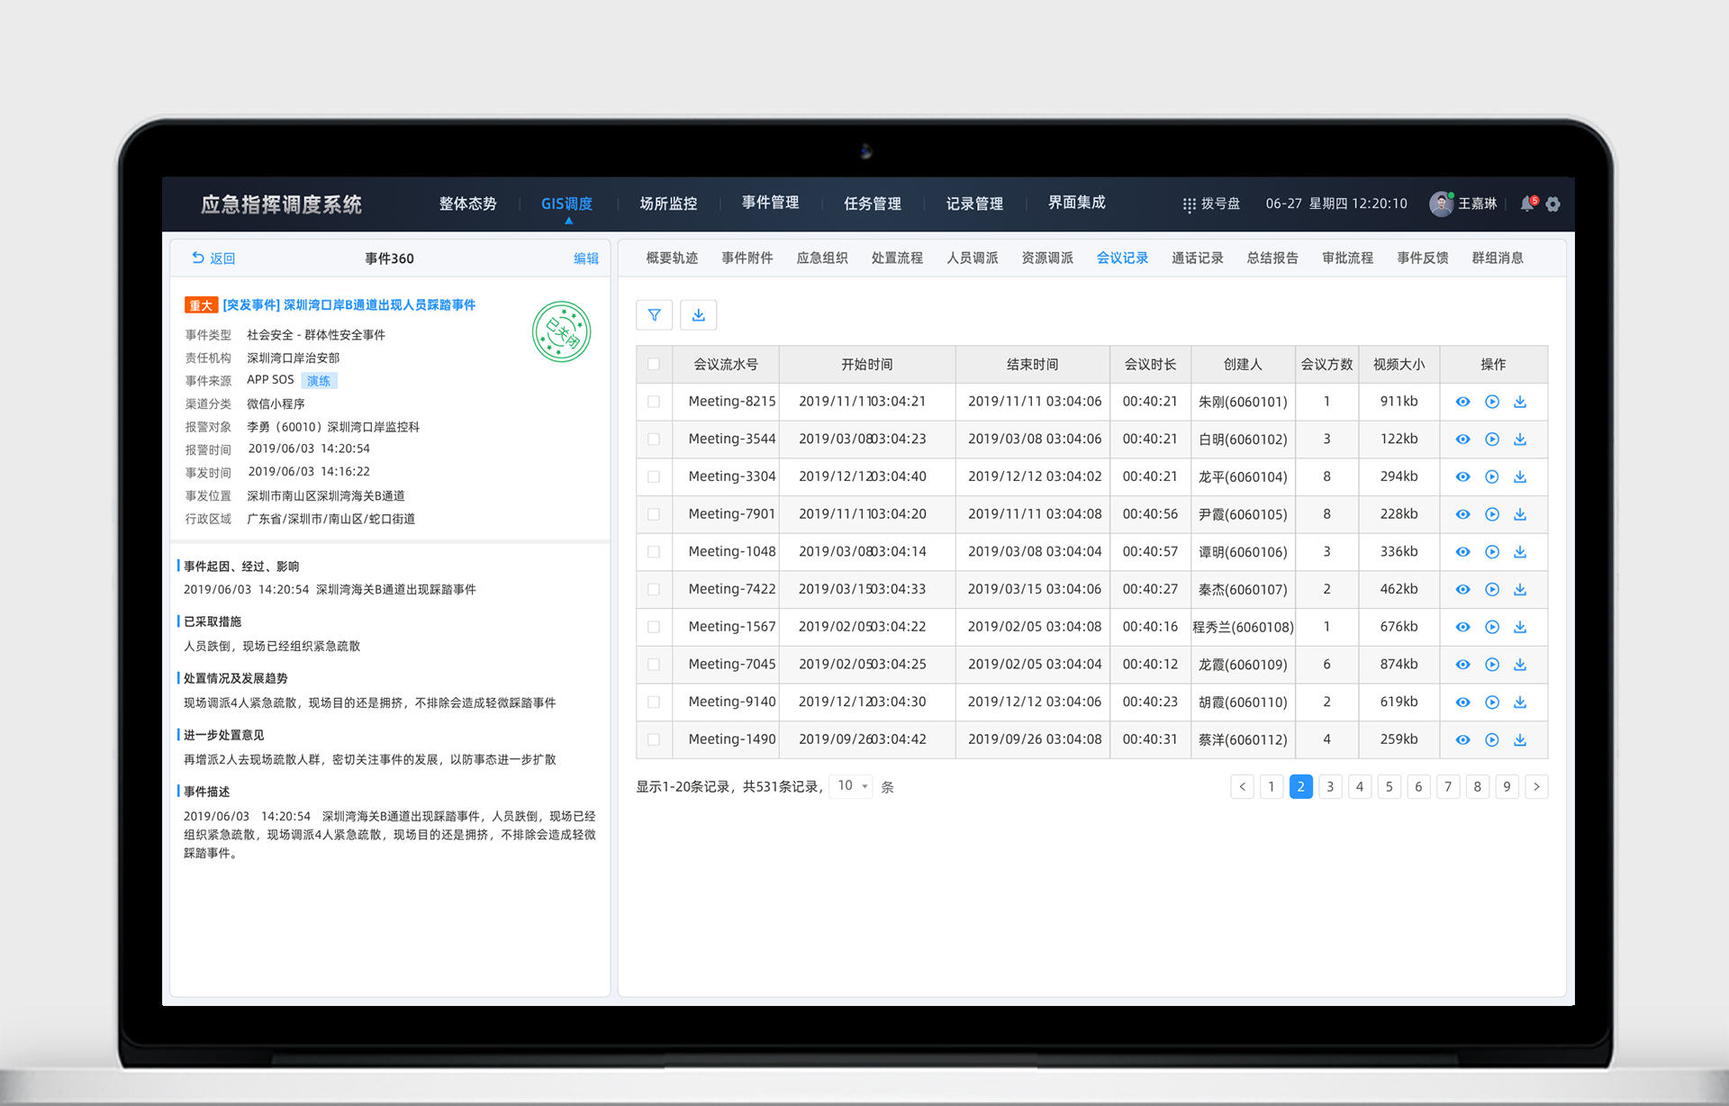Click the filter funnel icon above table
This screenshot has width=1729, height=1106.
coord(654,315)
